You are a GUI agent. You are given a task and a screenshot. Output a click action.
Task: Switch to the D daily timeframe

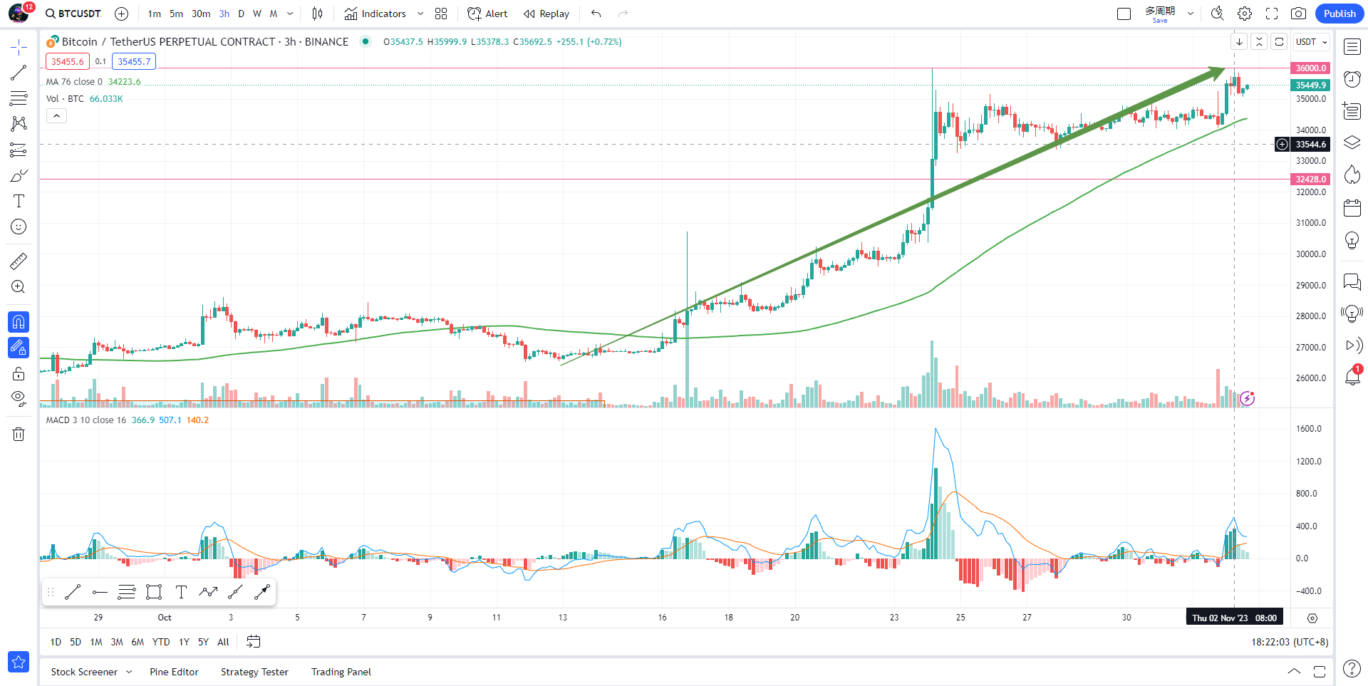click(x=242, y=14)
